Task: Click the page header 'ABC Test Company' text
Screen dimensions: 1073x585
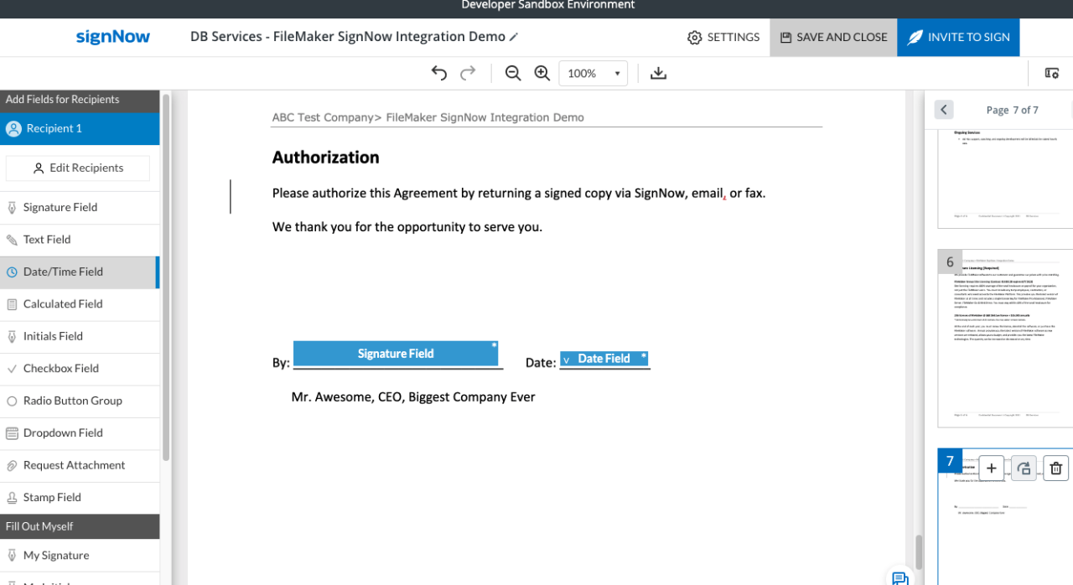Action: coord(324,117)
